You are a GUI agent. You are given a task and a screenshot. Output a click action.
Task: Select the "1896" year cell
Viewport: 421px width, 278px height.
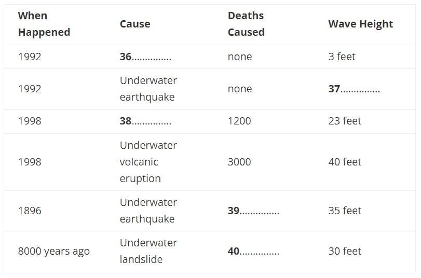(30, 211)
